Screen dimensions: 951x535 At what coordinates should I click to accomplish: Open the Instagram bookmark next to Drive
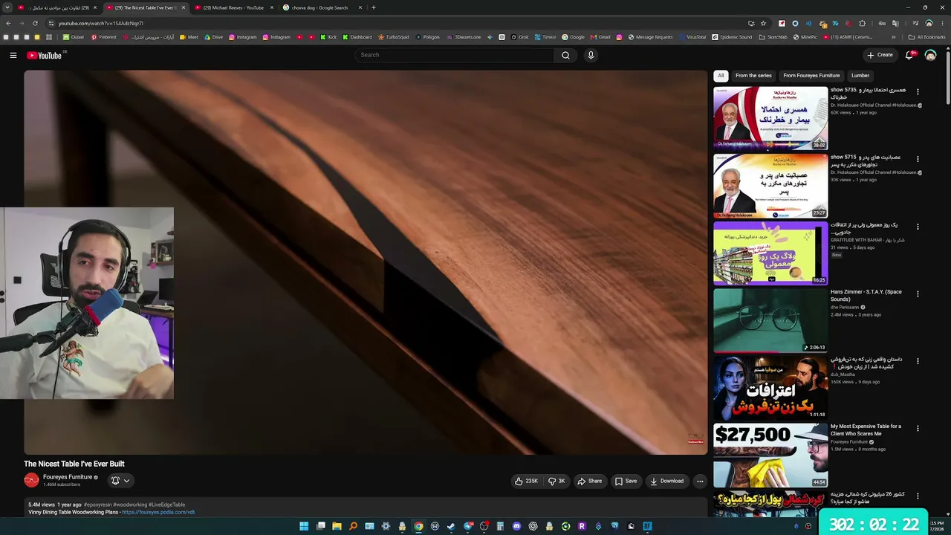point(243,37)
